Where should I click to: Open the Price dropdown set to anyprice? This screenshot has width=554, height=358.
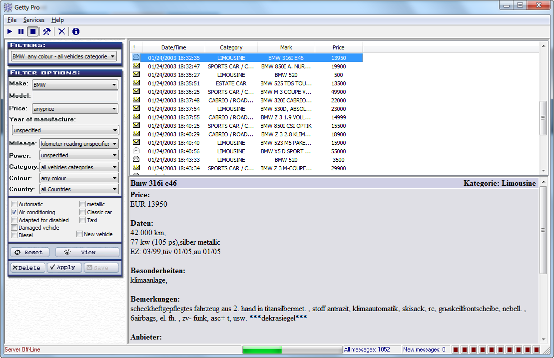pos(75,109)
